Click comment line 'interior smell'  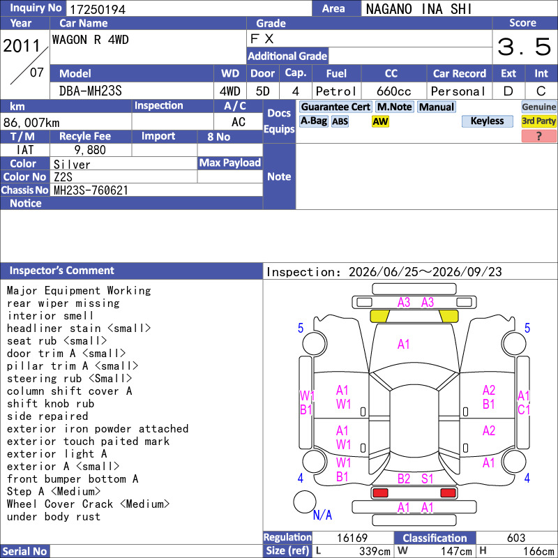50,316
